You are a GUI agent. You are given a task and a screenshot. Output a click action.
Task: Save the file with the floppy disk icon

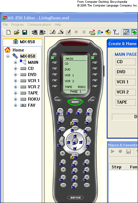pos(25,32)
